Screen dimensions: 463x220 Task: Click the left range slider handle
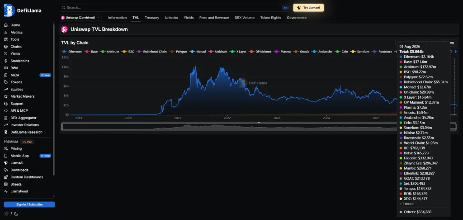pos(62,127)
